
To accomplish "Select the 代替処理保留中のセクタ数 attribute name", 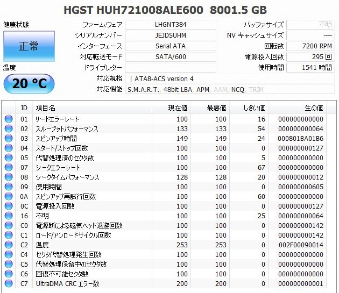I will (71, 265).
